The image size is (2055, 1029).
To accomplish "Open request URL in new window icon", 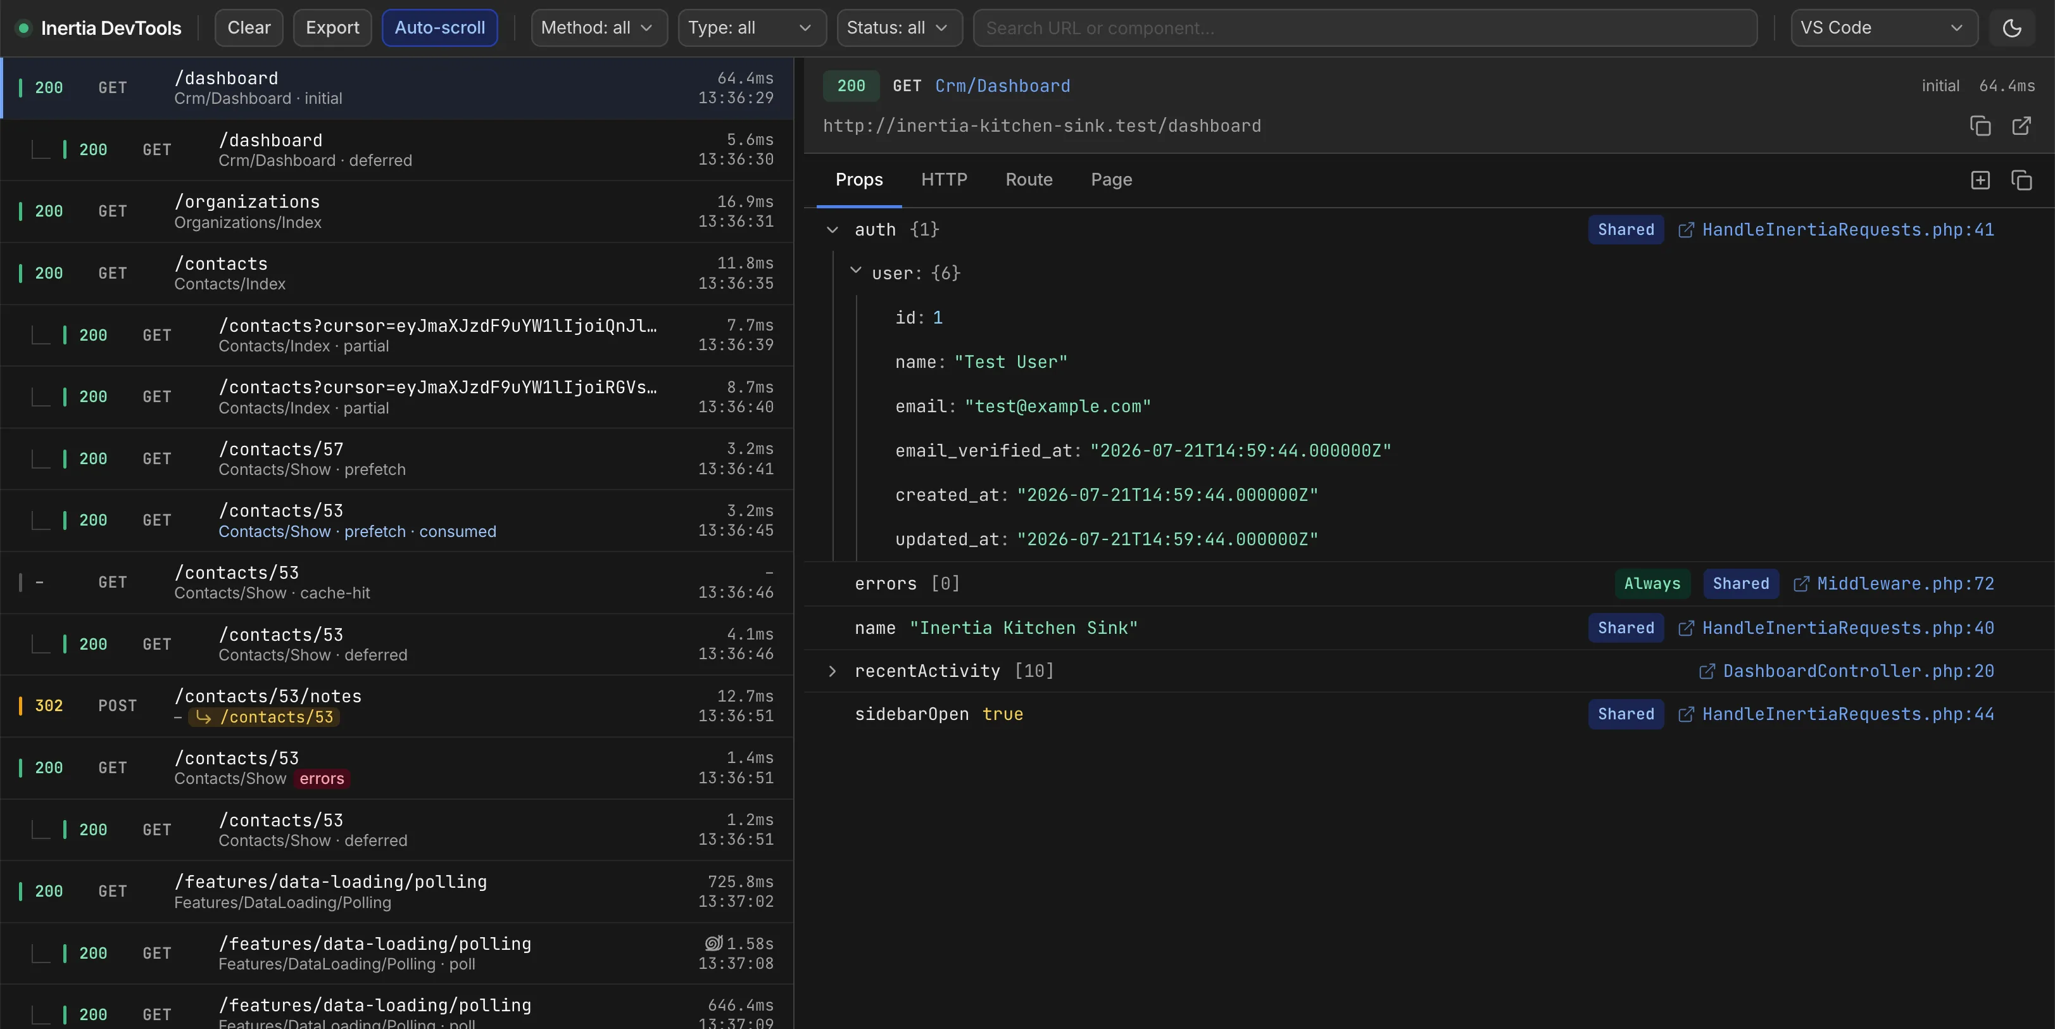I will coord(2021,126).
